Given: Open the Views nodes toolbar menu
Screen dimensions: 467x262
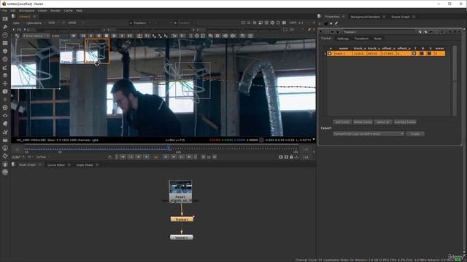Looking at the screenshot, I should pyautogui.click(x=5, y=116).
